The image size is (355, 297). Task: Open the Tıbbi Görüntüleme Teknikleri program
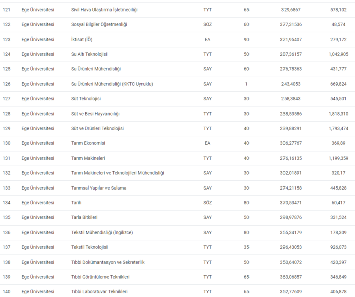[100, 277]
